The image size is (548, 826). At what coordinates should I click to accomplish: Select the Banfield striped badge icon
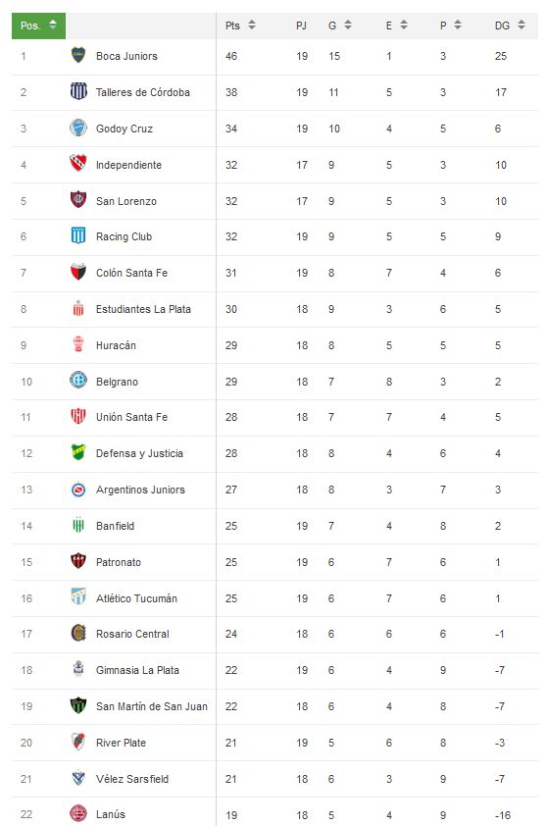pos(78,525)
